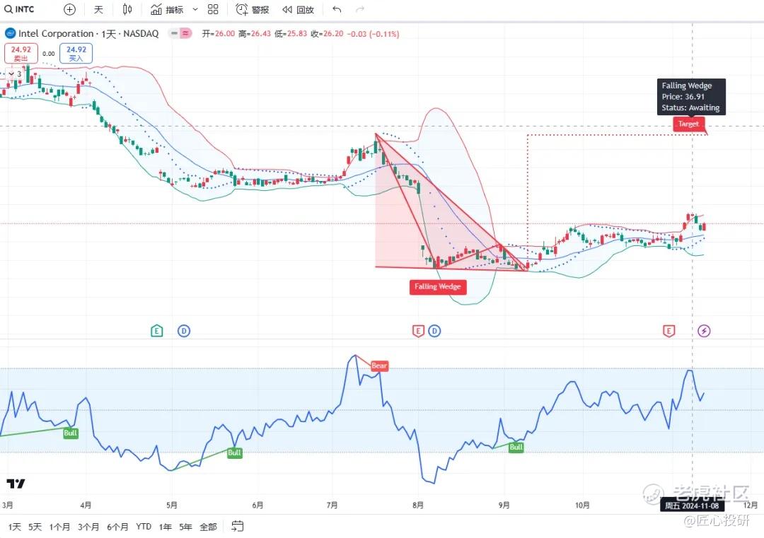Set range to 1天
This screenshot has width=764, height=538.
(14, 527)
